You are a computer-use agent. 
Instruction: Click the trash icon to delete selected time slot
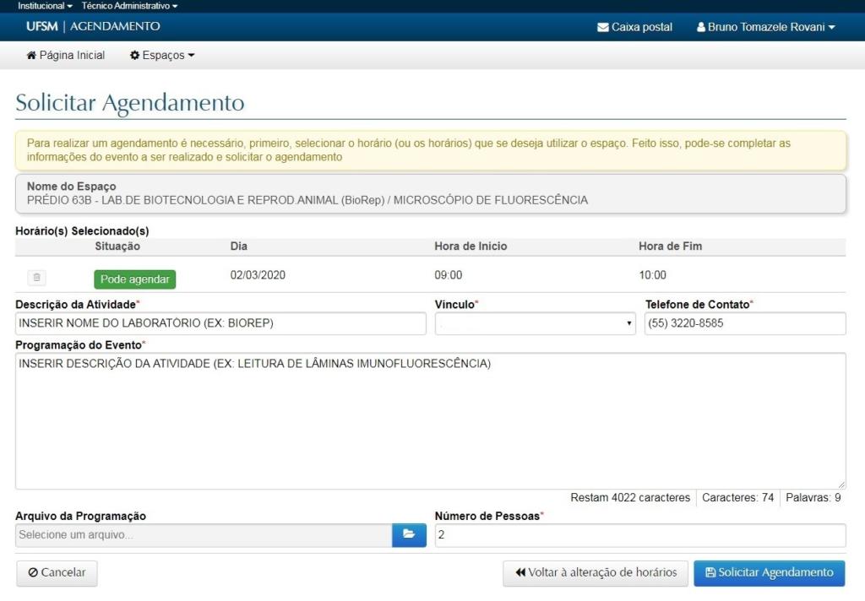[36, 278]
